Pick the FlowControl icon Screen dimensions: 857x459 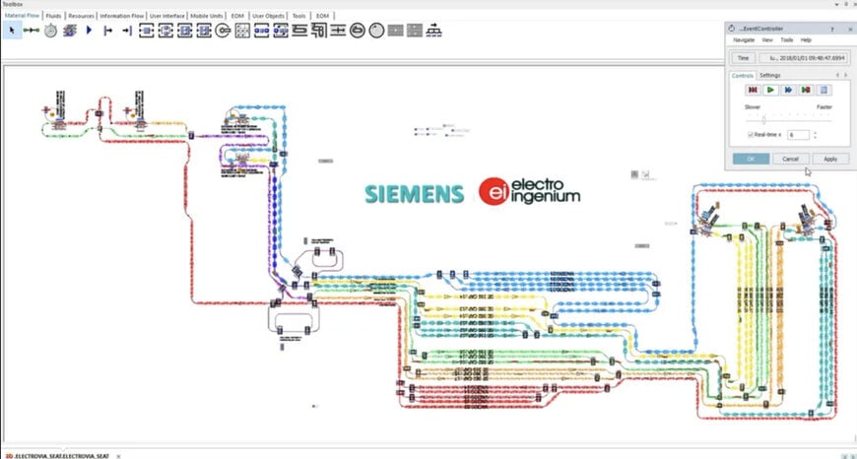point(434,31)
